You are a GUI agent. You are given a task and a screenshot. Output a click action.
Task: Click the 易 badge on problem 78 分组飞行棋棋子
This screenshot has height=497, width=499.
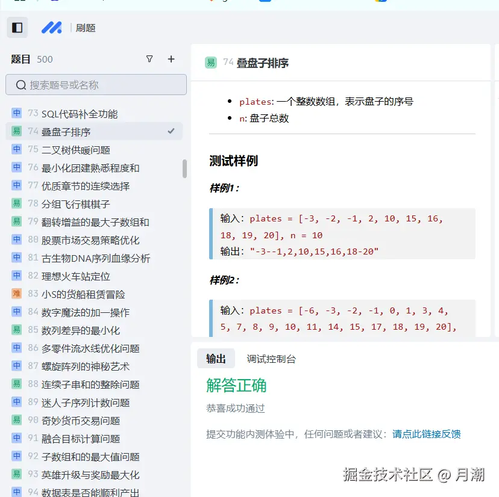[x=16, y=203]
